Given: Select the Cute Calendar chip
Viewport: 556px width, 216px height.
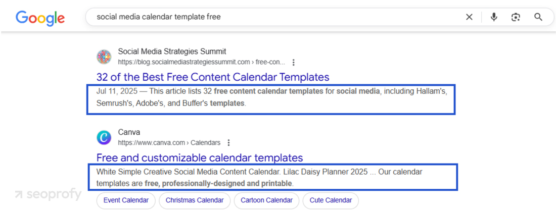Looking at the screenshot, I should coord(331,200).
